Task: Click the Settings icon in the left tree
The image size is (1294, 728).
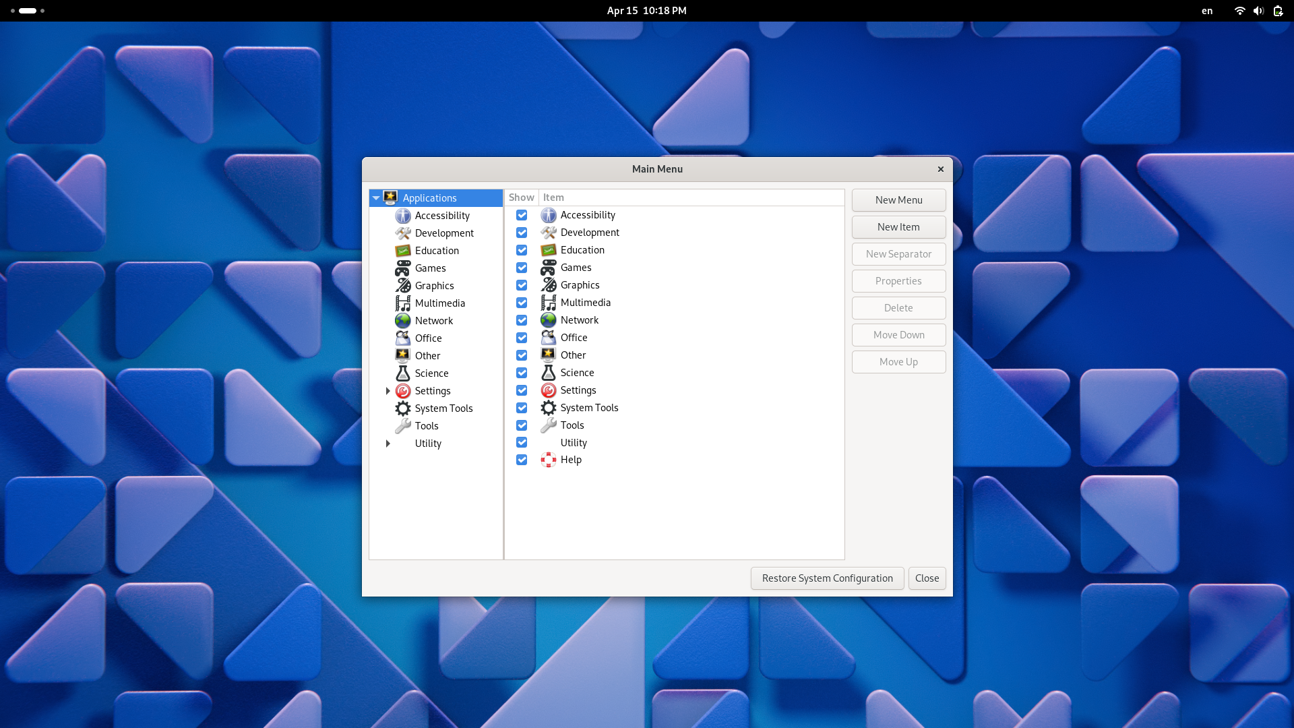Action: point(403,391)
